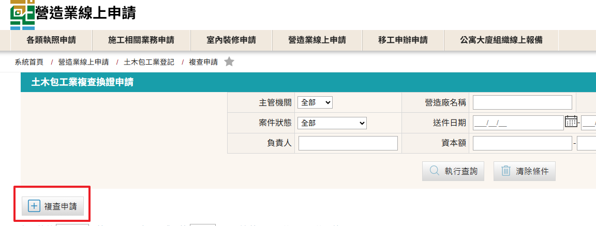Click the 複查申請 add button

(x=52, y=206)
